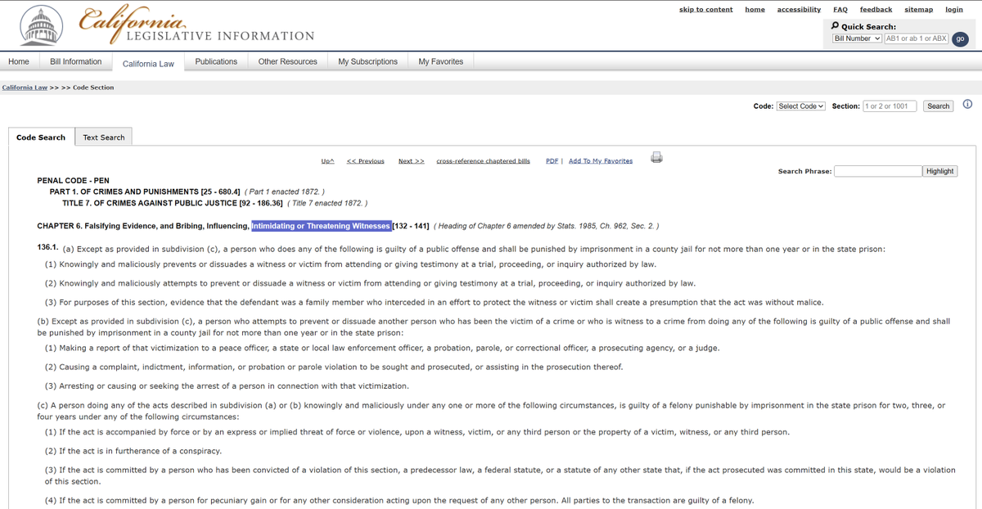Open the PDF link
982x509 pixels.
point(552,161)
